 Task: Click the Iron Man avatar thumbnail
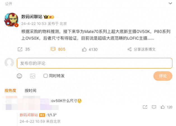[x=11, y=20]
